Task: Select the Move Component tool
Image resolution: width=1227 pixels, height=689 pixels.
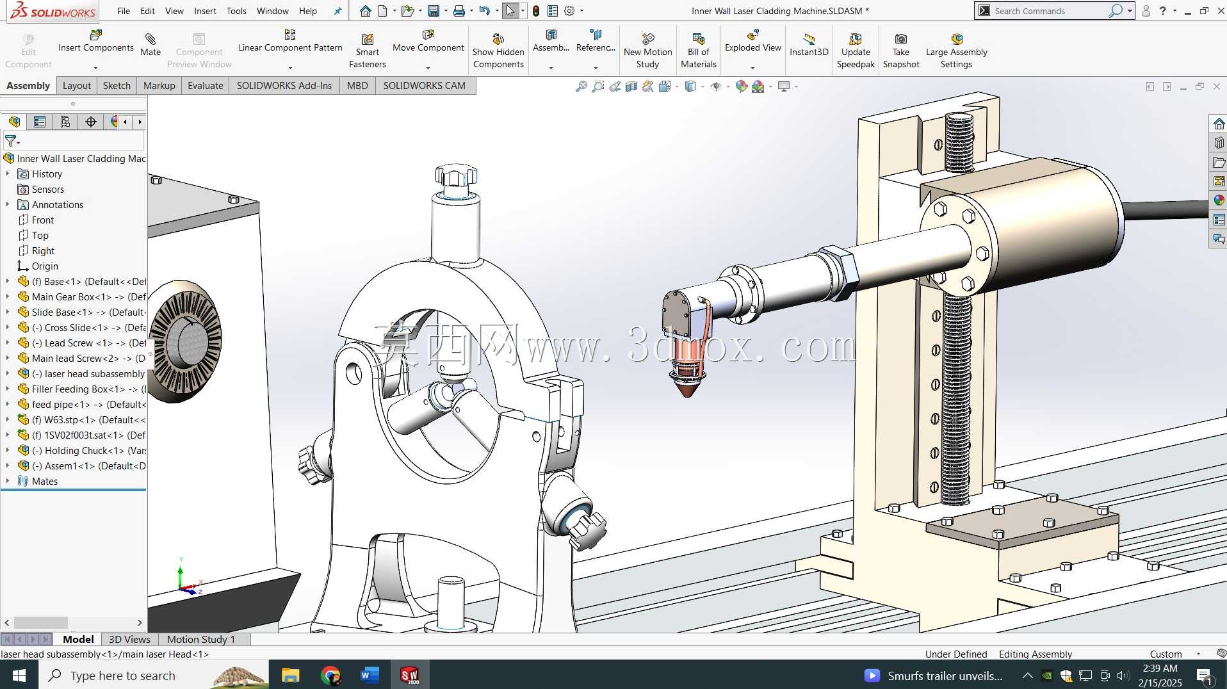Action: pyautogui.click(x=428, y=41)
